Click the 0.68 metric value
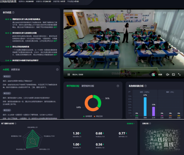Image resolution: width=184 pixels, height=155 pixels. pyautogui.click(x=99, y=133)
